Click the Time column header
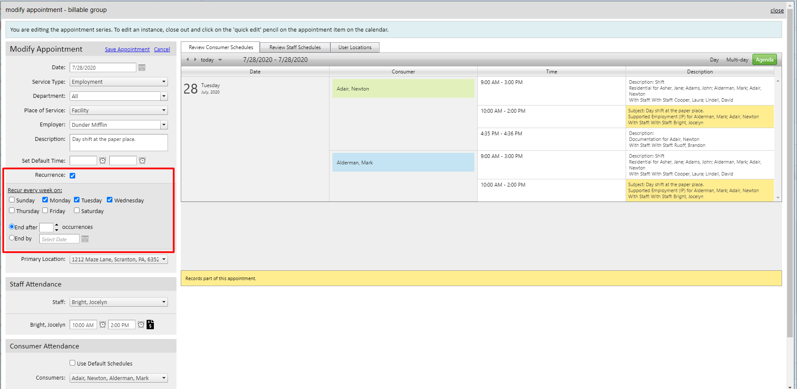797x389 pixels. click(552, 72)
